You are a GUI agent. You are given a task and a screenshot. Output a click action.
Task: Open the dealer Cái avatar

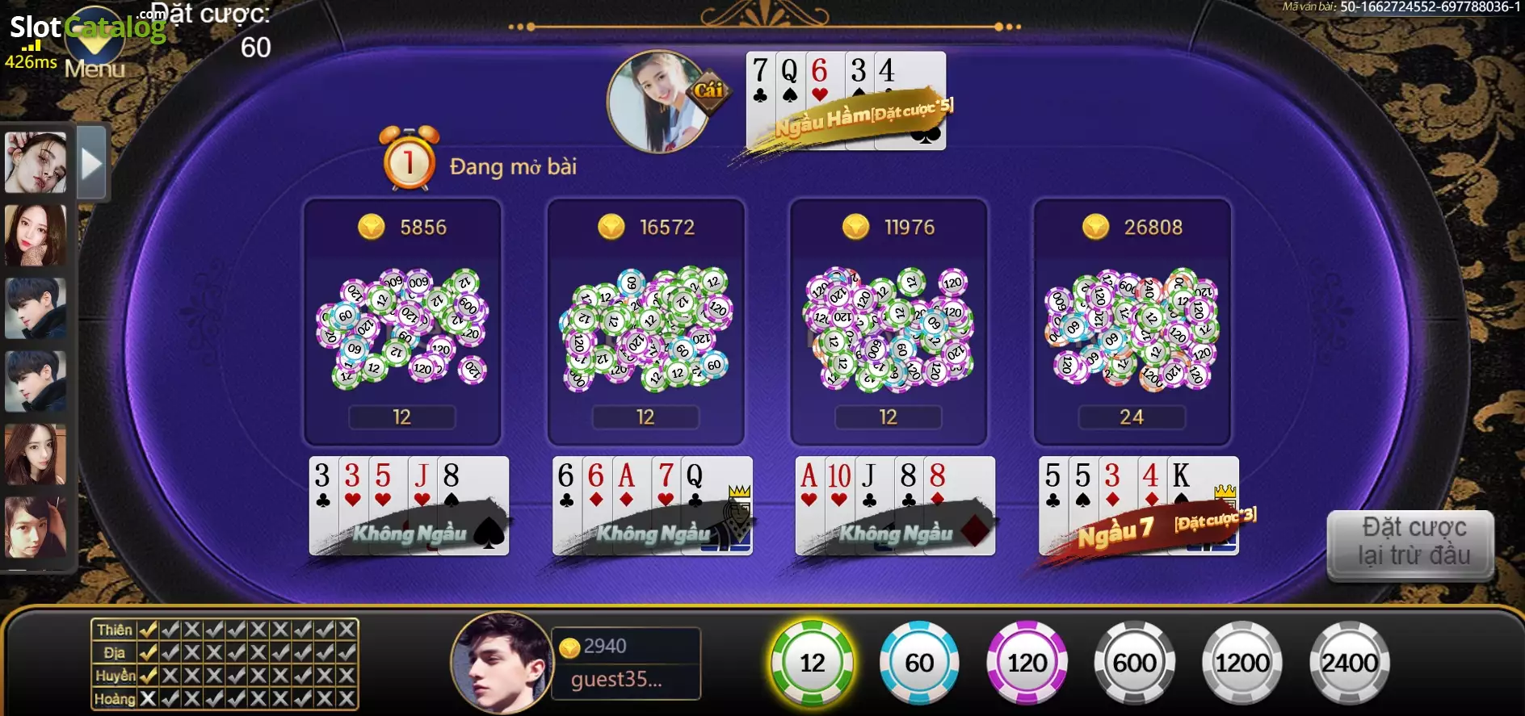click(x=659, y=102)
